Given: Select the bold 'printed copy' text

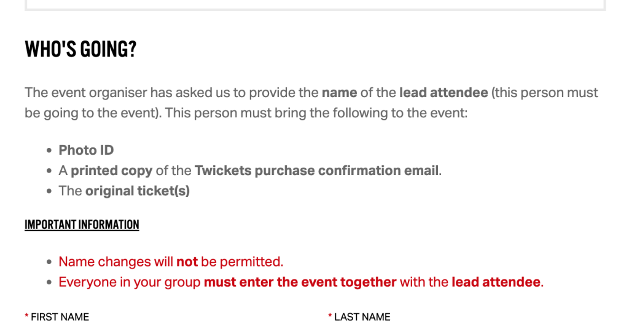Looking at the screenshot, I should 111,171.
